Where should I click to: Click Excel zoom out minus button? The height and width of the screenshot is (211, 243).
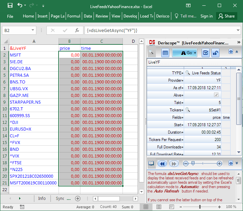(181, 207)
